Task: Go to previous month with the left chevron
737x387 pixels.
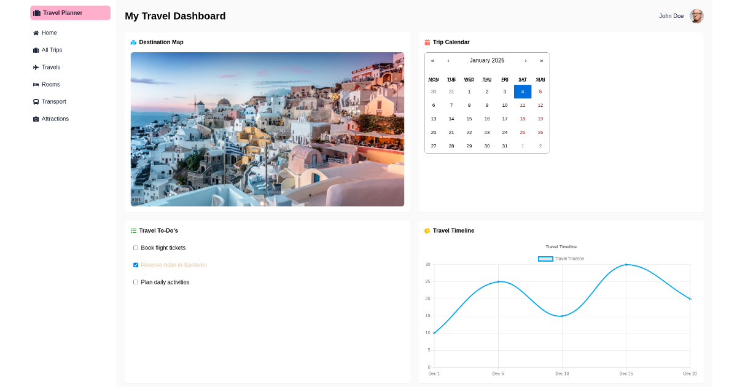Action: coord(448,60)
